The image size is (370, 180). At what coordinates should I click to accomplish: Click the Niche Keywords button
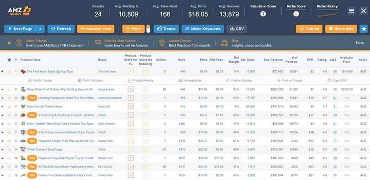[x=203, y=29]
